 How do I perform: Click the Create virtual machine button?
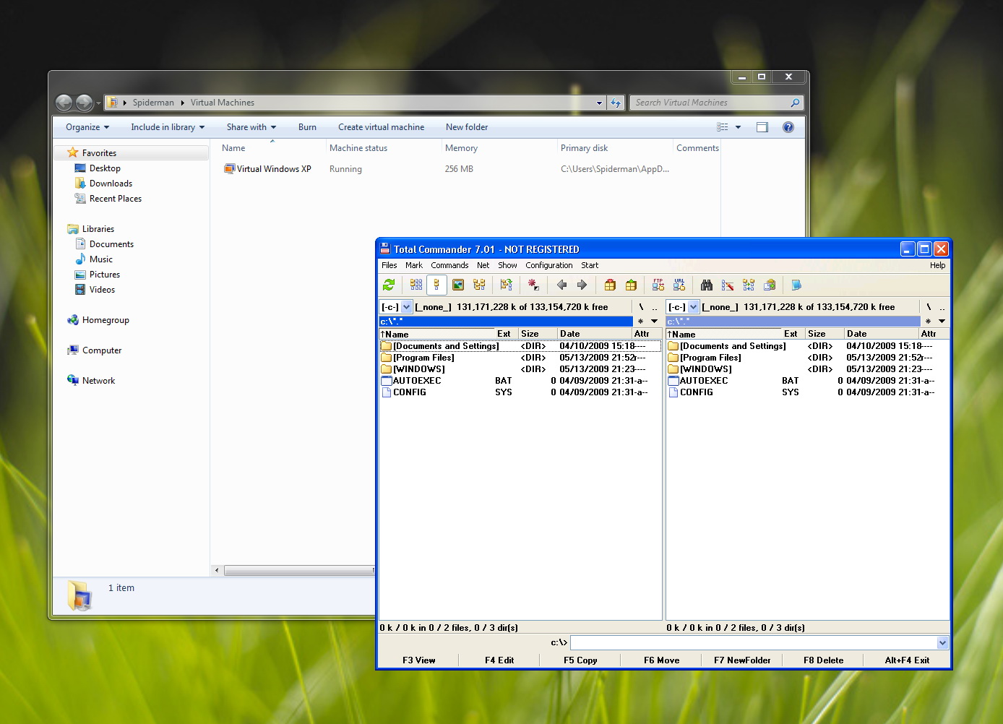tap(381, 127)
